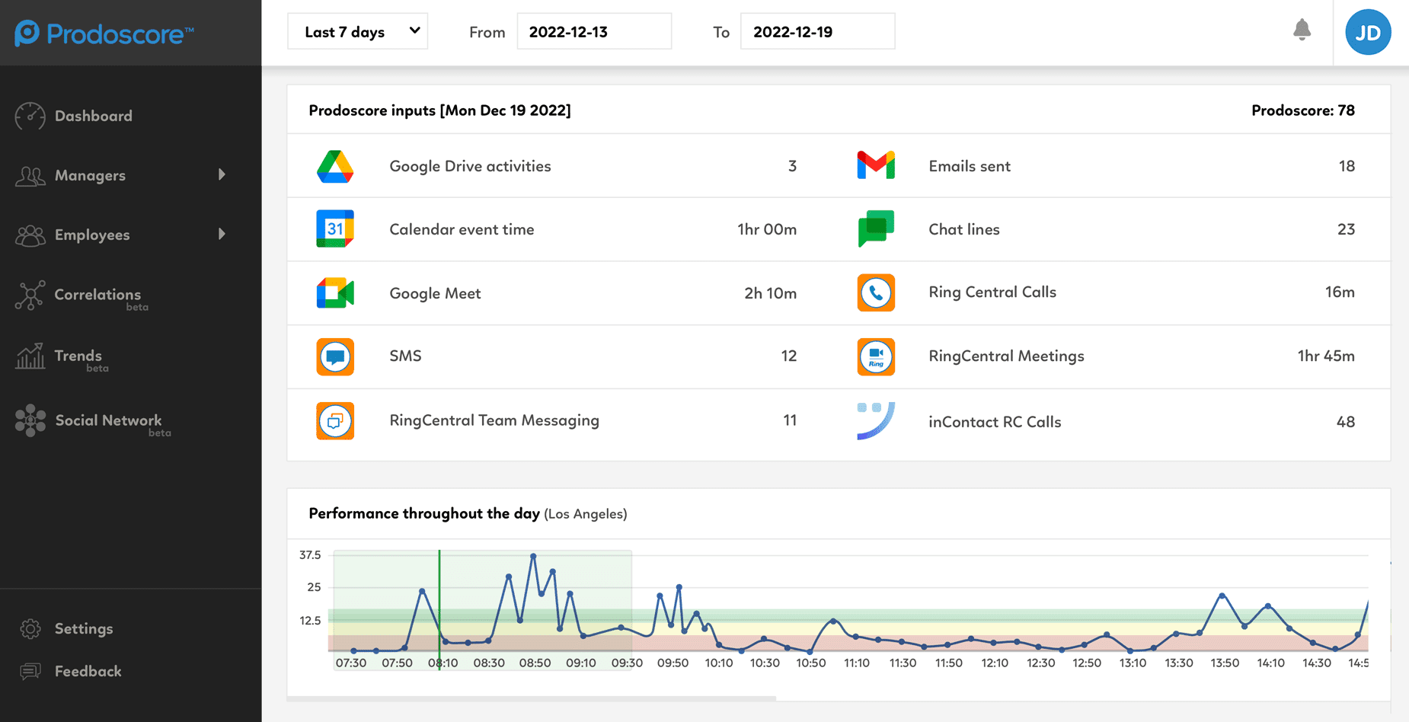Expand the Managers submenu arrow

[222, 175]
